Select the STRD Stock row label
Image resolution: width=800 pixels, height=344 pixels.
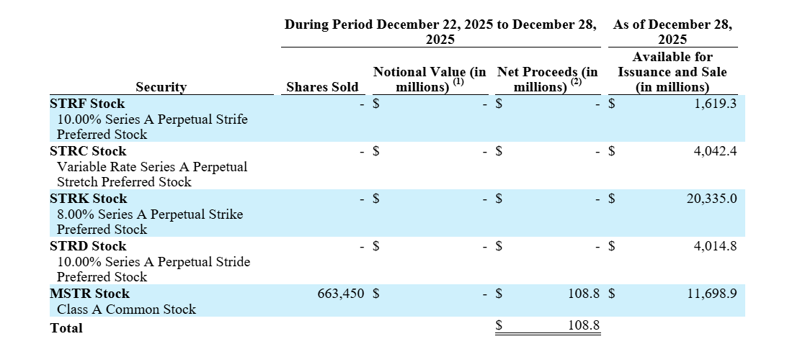tap(88, 246)
